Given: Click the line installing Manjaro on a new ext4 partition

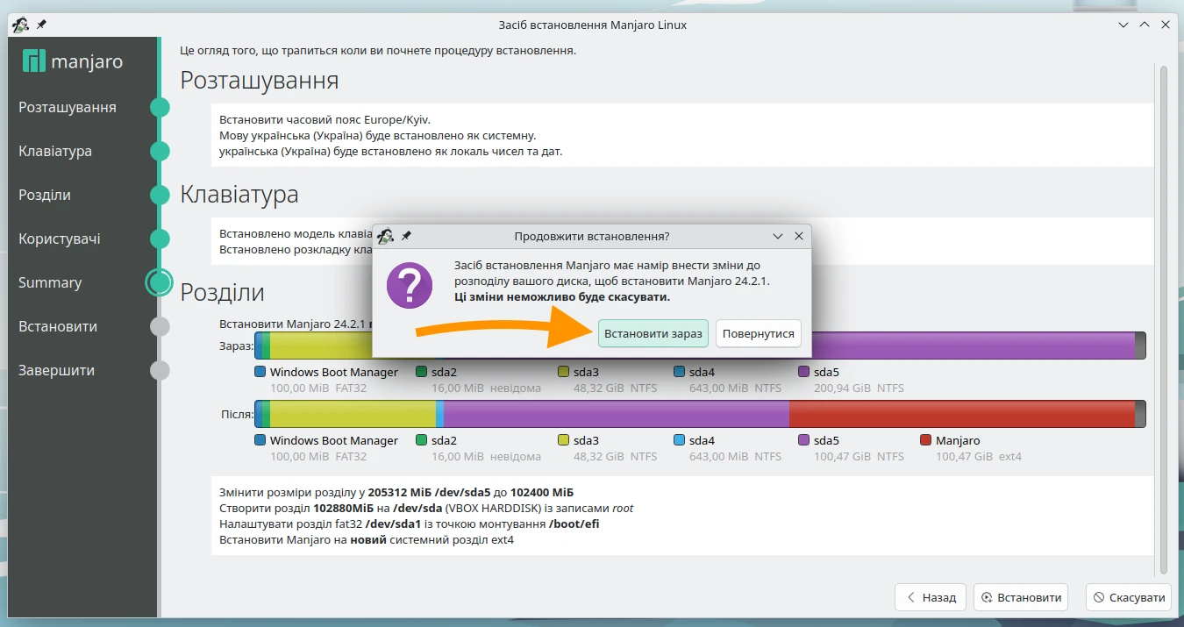Looking at the screenshot, I should [367, 539].
